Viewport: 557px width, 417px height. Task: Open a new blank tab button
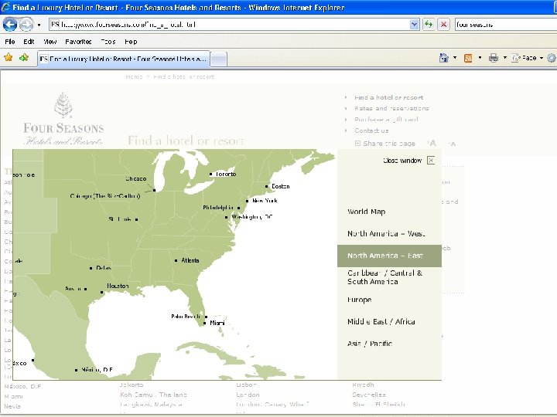click(219, 59)
